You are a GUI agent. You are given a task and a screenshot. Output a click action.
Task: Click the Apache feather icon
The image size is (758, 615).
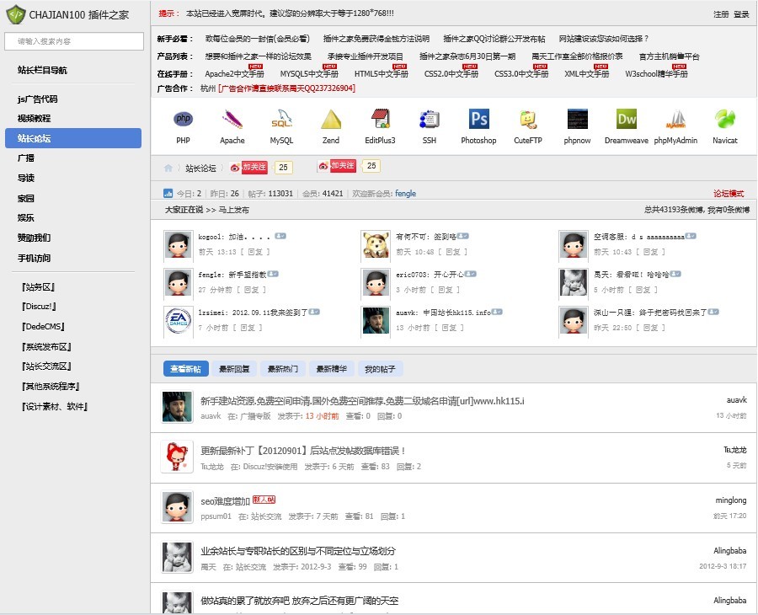(x=232, y=120)
